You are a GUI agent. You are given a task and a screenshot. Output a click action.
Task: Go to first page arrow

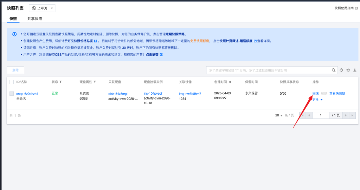(x=303, y=115)
